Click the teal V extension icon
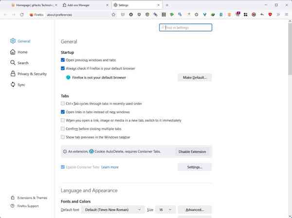The height and width of the screenshot is (218, 292). [204, 15]
